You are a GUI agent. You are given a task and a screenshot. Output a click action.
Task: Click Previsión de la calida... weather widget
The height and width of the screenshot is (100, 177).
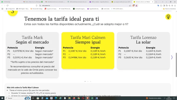click(154, 98)
